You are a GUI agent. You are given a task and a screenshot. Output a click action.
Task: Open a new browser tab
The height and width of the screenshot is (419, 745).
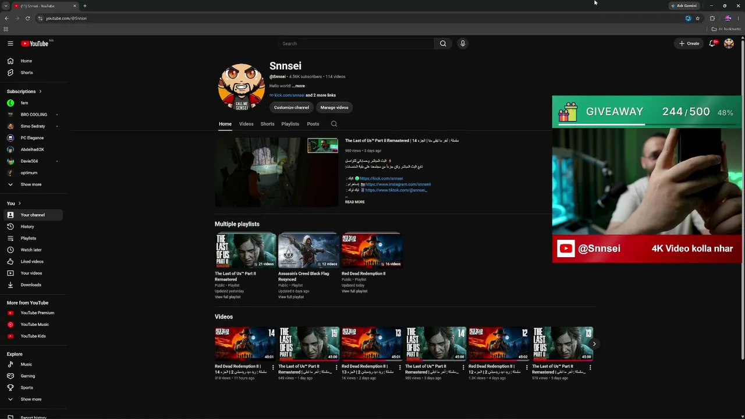click(85, 6)
